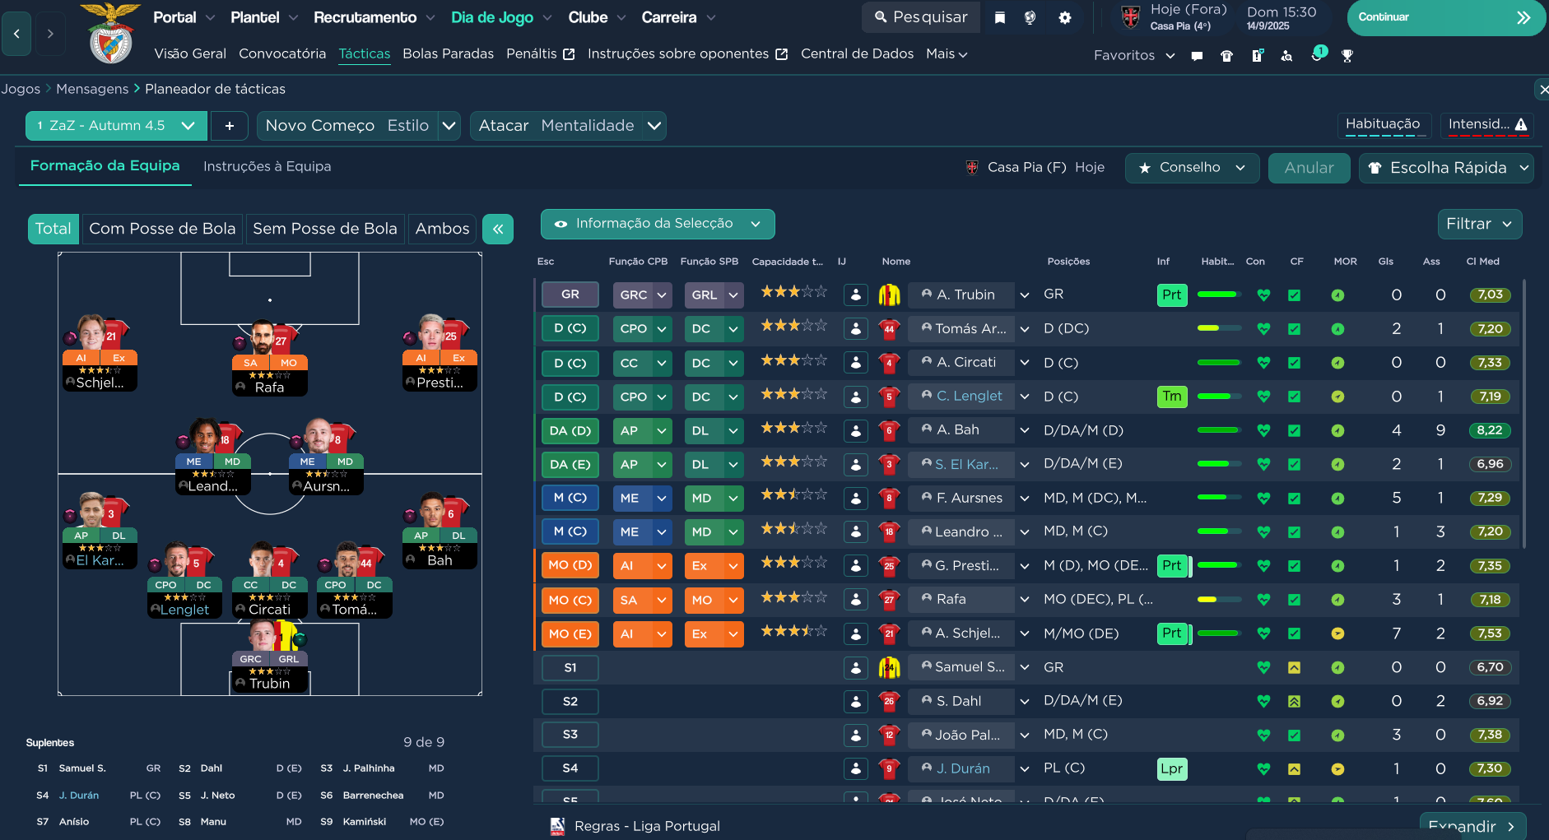
Task: Open the Bolas Paradas submenu
Action: [x=448, y=53]
